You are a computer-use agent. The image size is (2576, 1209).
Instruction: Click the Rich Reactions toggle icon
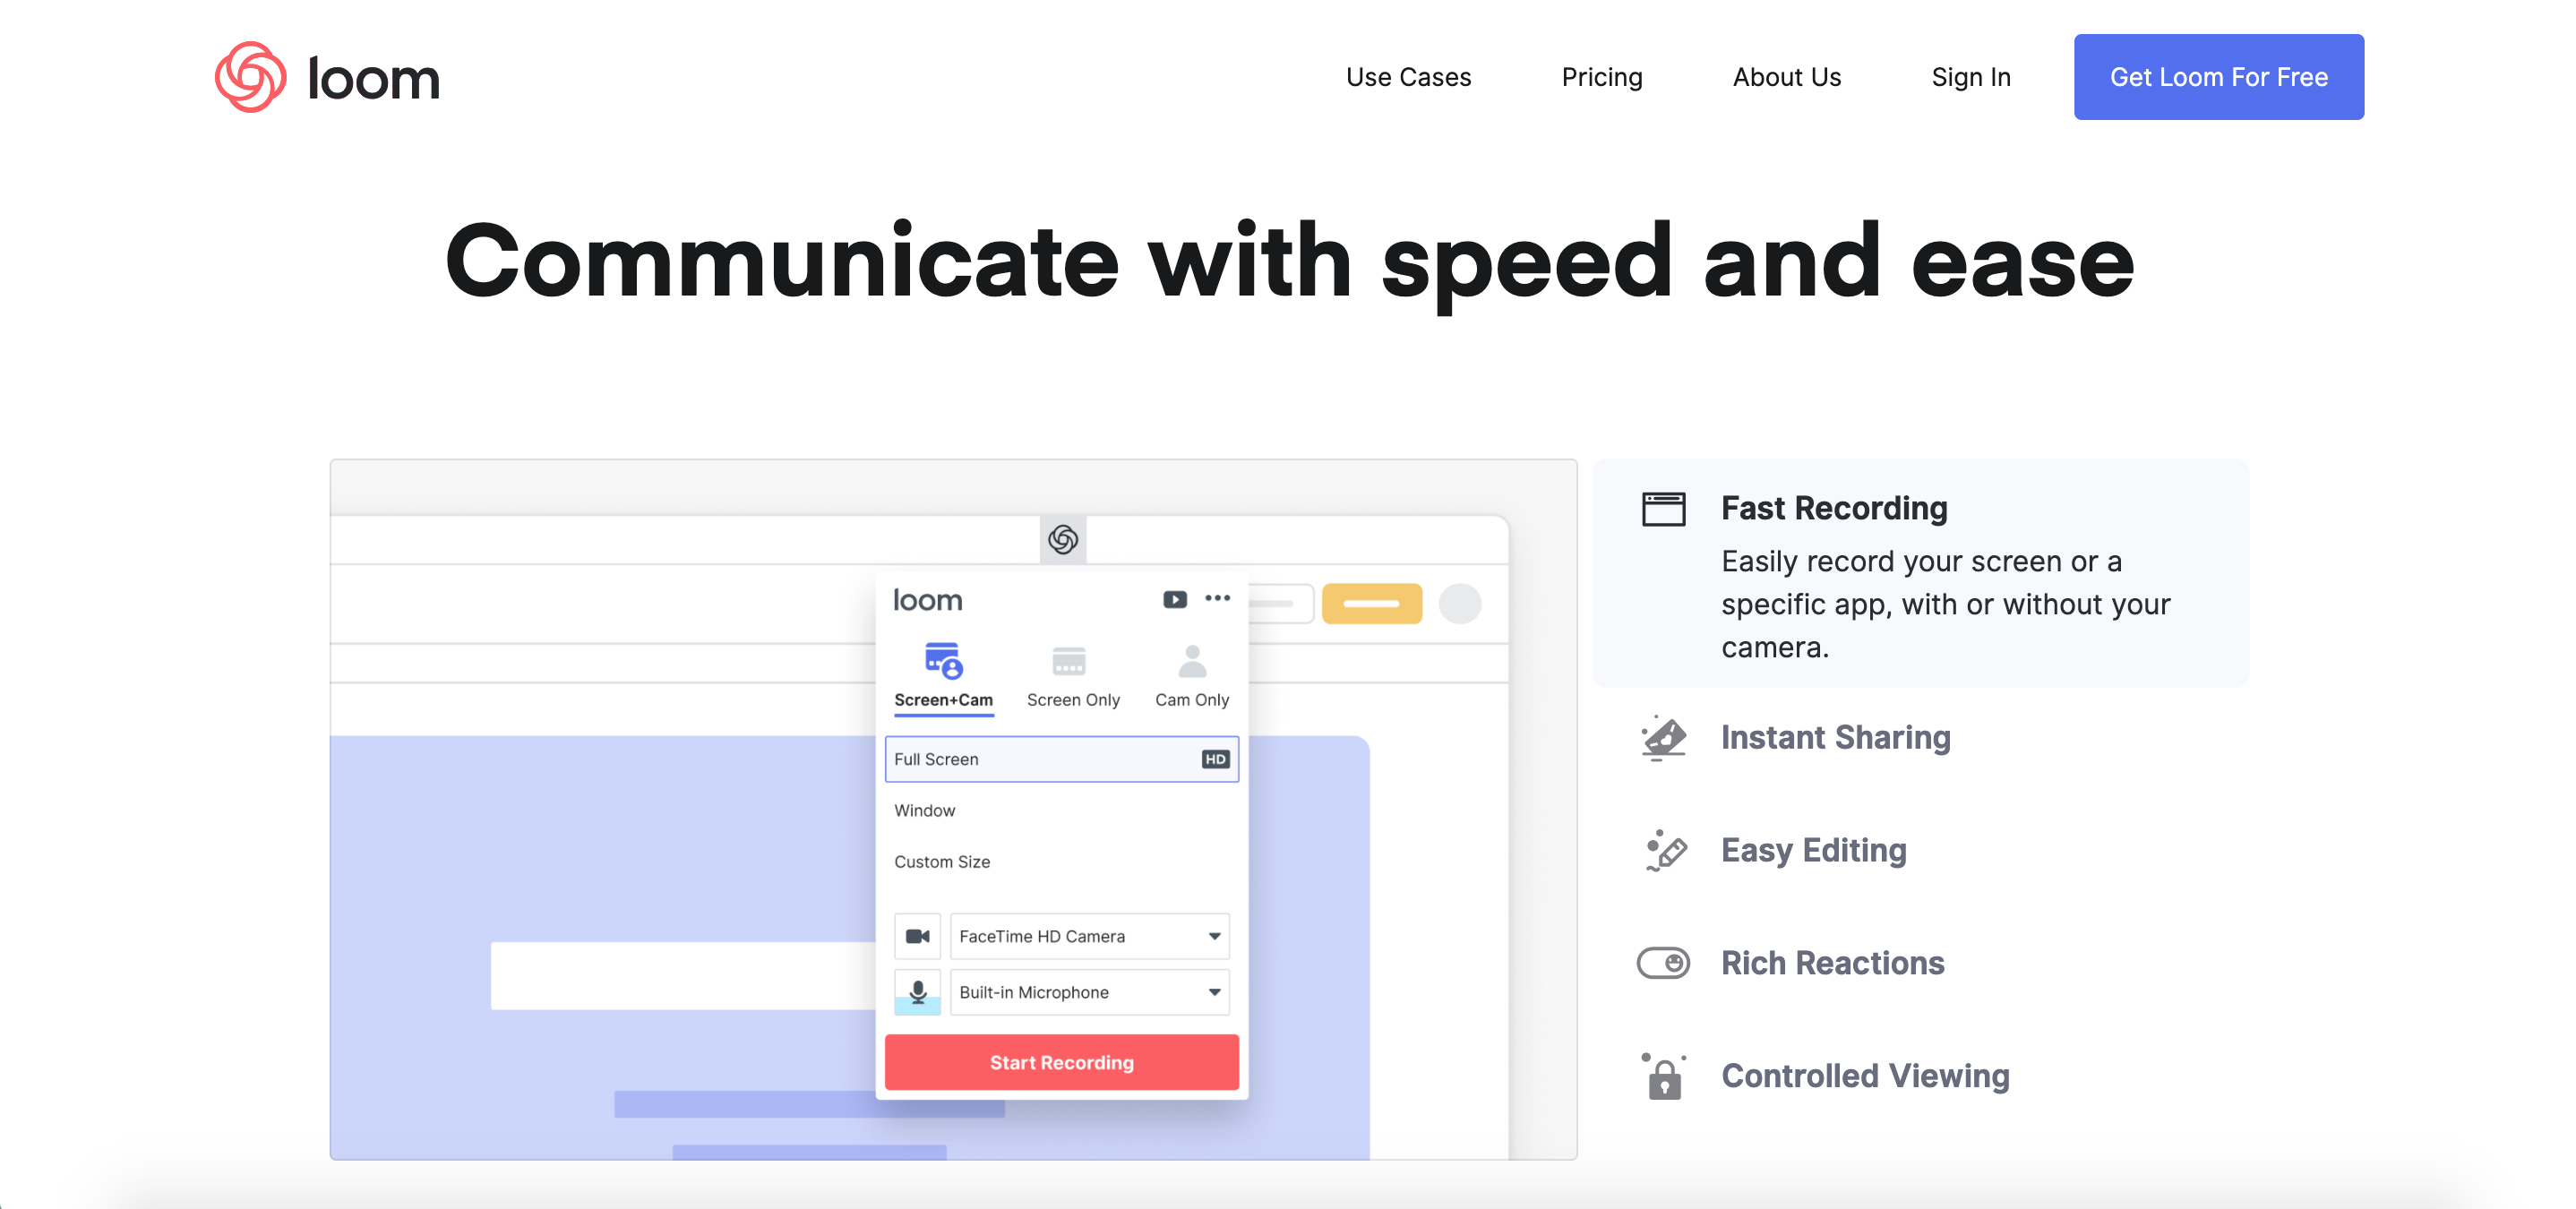[x=1663, y=963]
